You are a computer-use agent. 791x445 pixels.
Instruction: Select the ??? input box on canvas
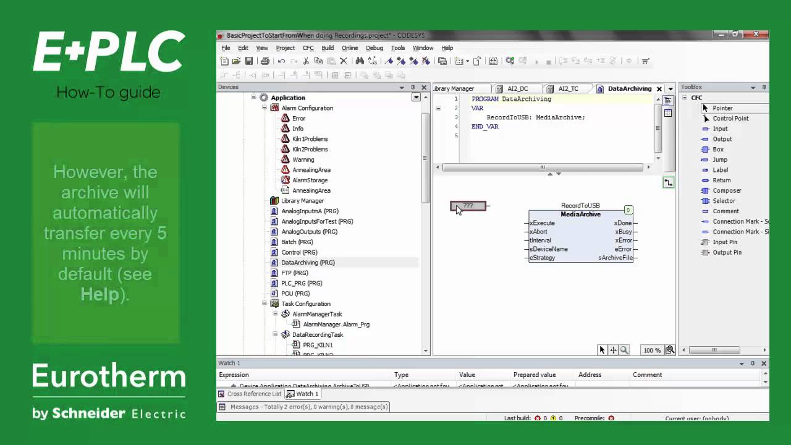click(x=468, y=206)
